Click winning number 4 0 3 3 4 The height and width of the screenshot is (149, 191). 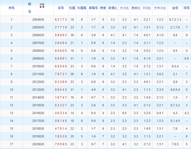[61, 113]
